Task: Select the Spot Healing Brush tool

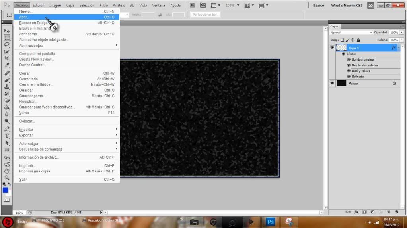Action: (7, 73)
